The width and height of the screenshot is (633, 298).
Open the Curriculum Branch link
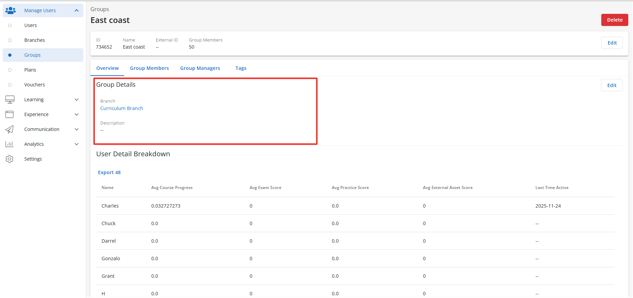[x=121, y=108]
